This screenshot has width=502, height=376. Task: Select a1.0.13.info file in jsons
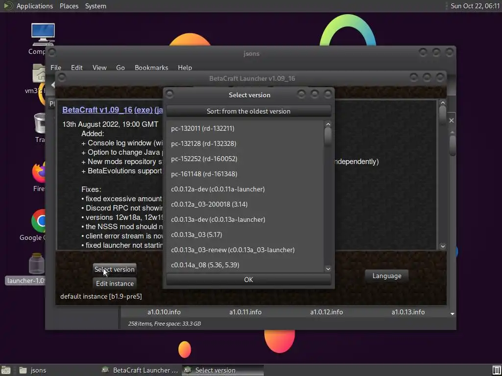tap(408, 312)
